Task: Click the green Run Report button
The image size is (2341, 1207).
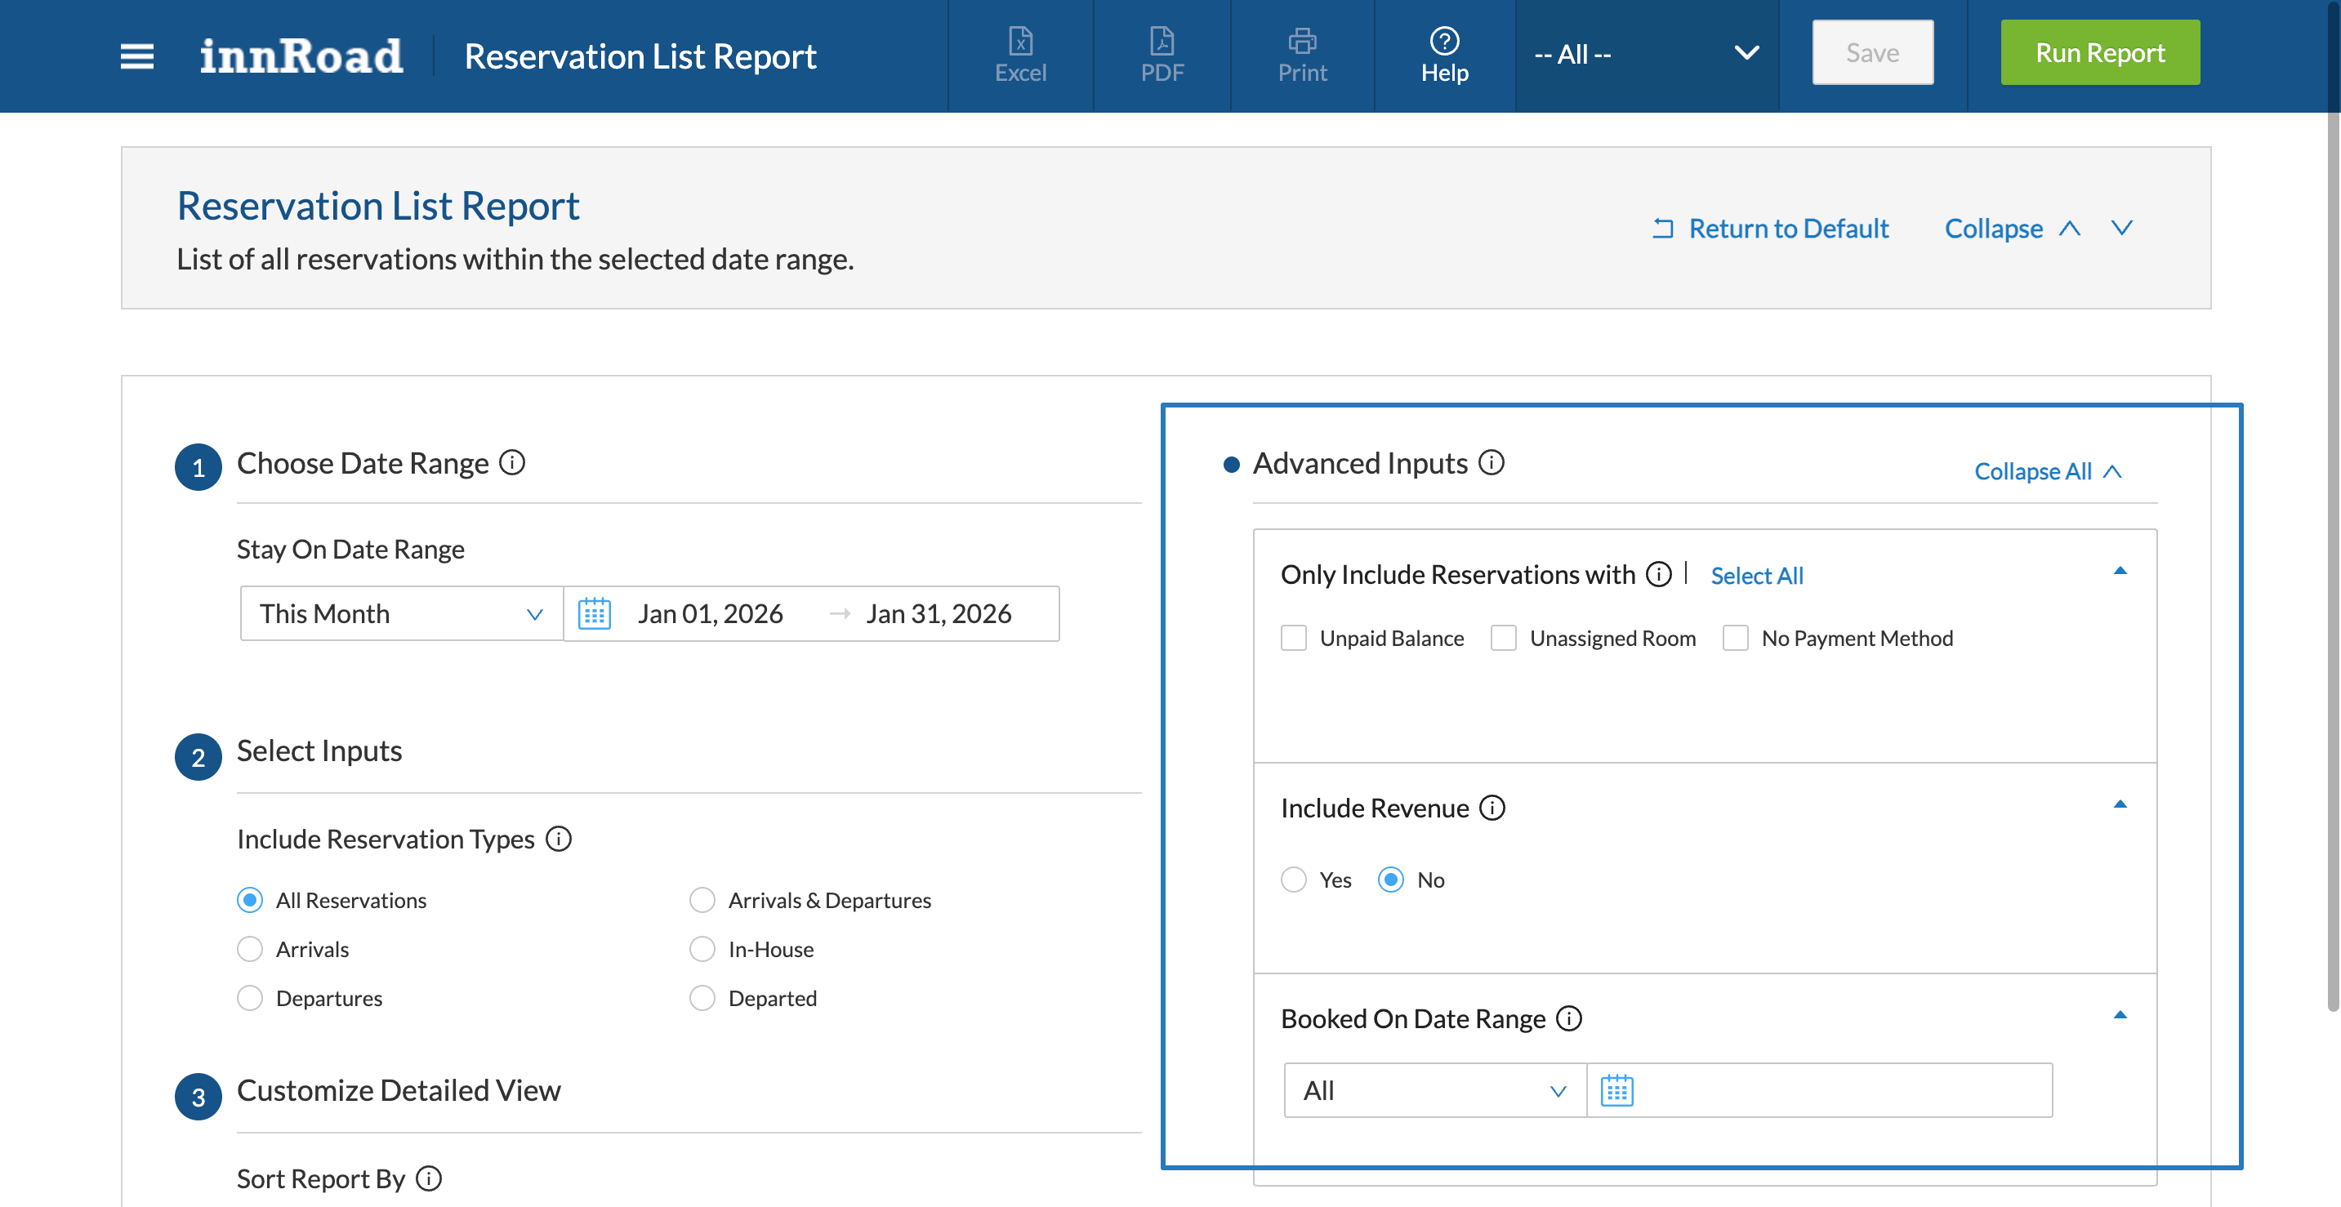Action: pos(2099,53)
